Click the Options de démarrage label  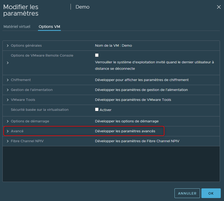(x=30, y=121)
